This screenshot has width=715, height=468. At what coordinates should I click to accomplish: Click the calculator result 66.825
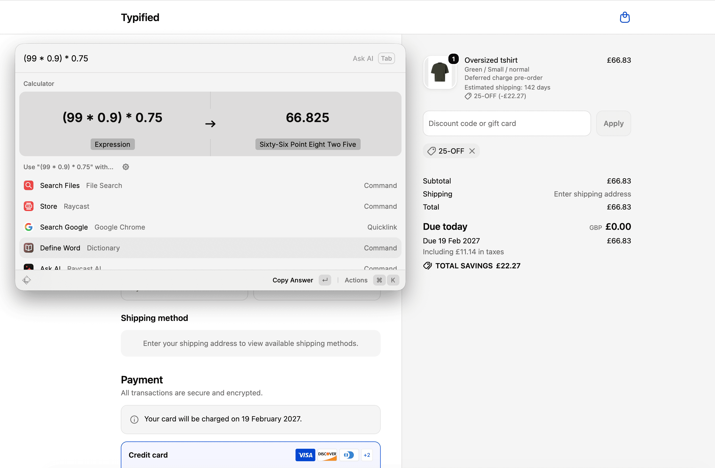pyautogui.click(x=307, y=117)
